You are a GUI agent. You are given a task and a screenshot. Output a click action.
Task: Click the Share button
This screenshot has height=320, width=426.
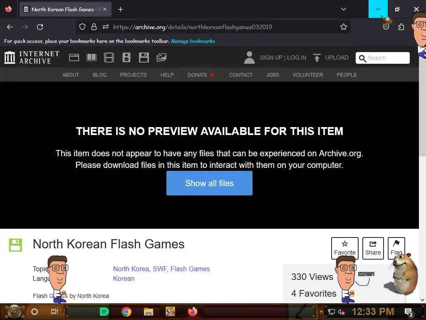click(x=373, y=248)
